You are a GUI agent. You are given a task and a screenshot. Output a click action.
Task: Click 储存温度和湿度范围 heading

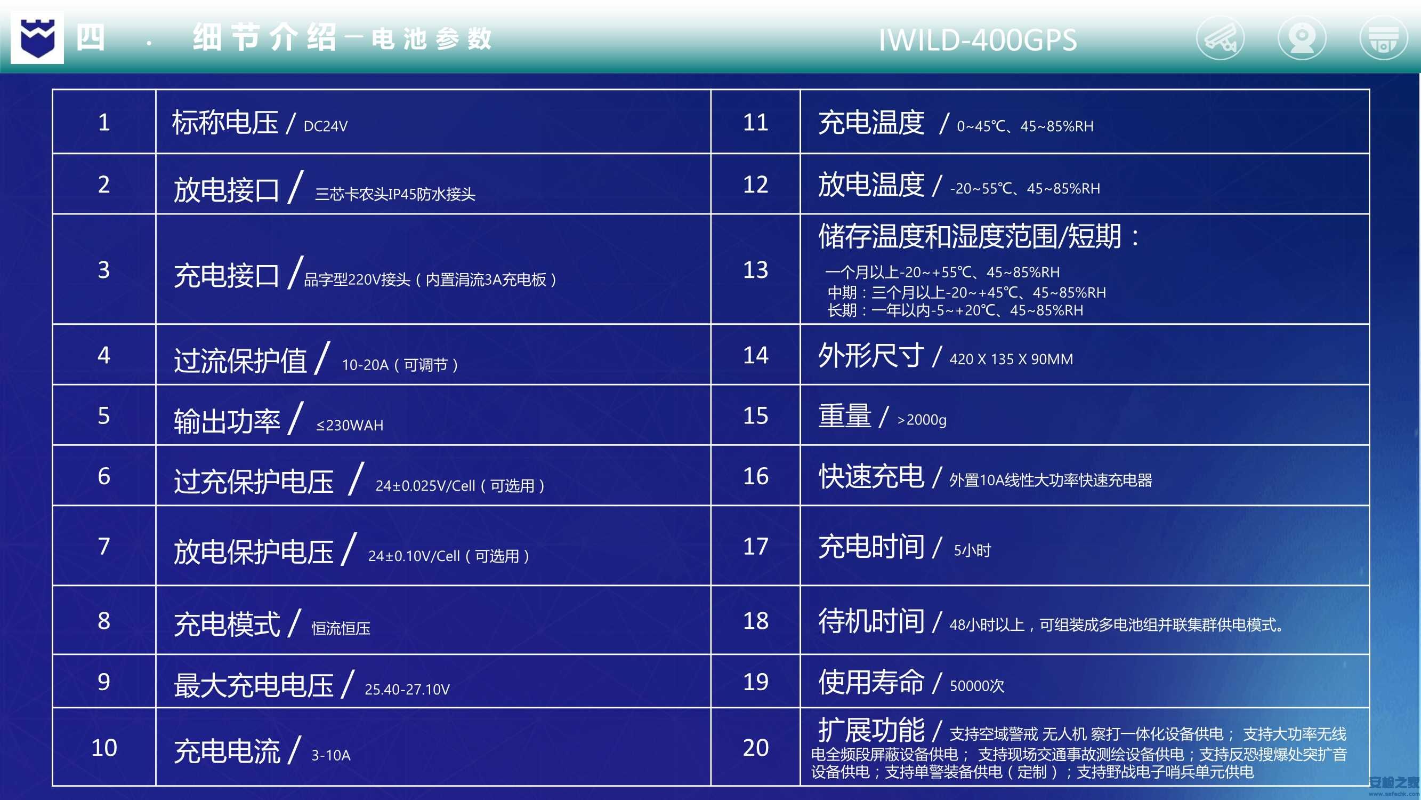coord(979,236)
